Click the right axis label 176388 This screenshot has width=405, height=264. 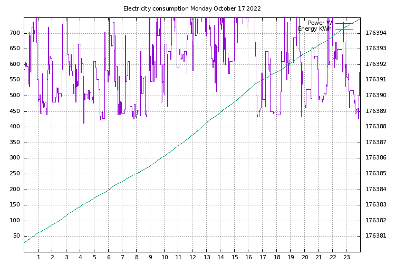coord(376,127)
